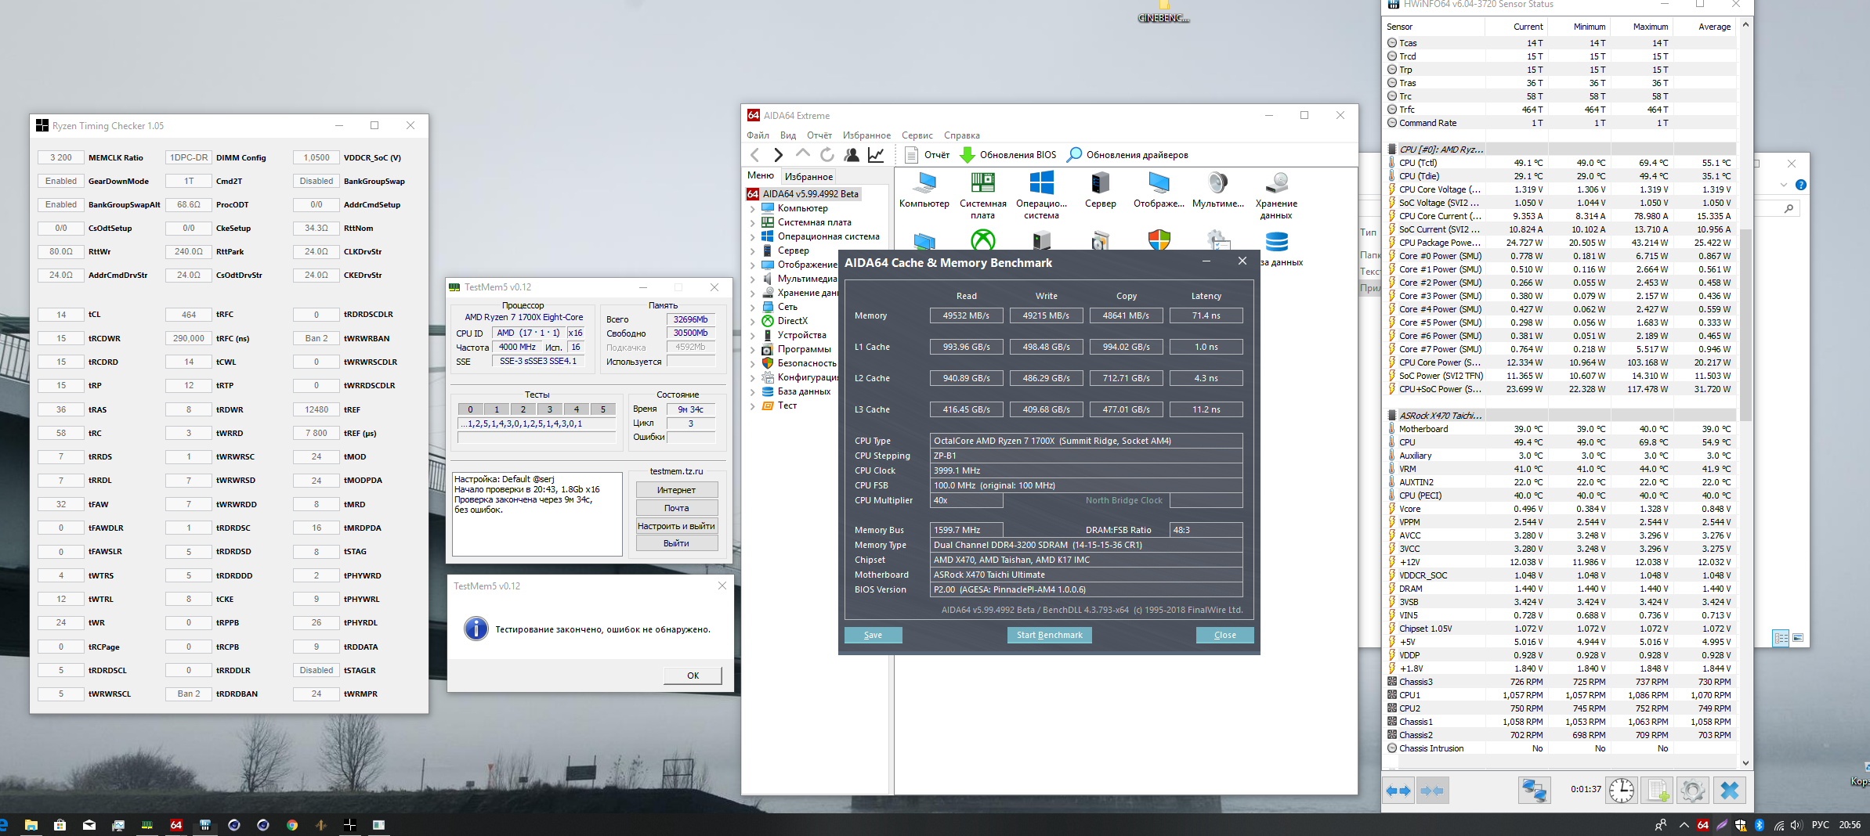Screen dimensions: 1870x836
Task: Open the large Хранение данных drive icon
Action: coord(1276,196)
